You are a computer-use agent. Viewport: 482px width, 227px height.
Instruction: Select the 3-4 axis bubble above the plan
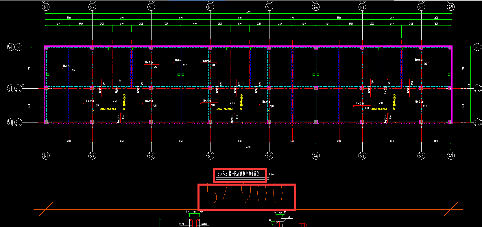[210, 7]
